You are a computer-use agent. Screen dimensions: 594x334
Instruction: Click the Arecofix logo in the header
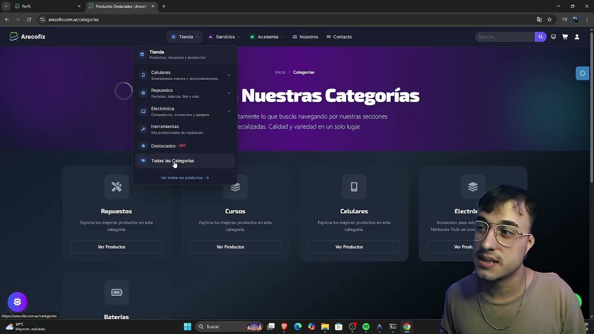(x=27, y=37)
